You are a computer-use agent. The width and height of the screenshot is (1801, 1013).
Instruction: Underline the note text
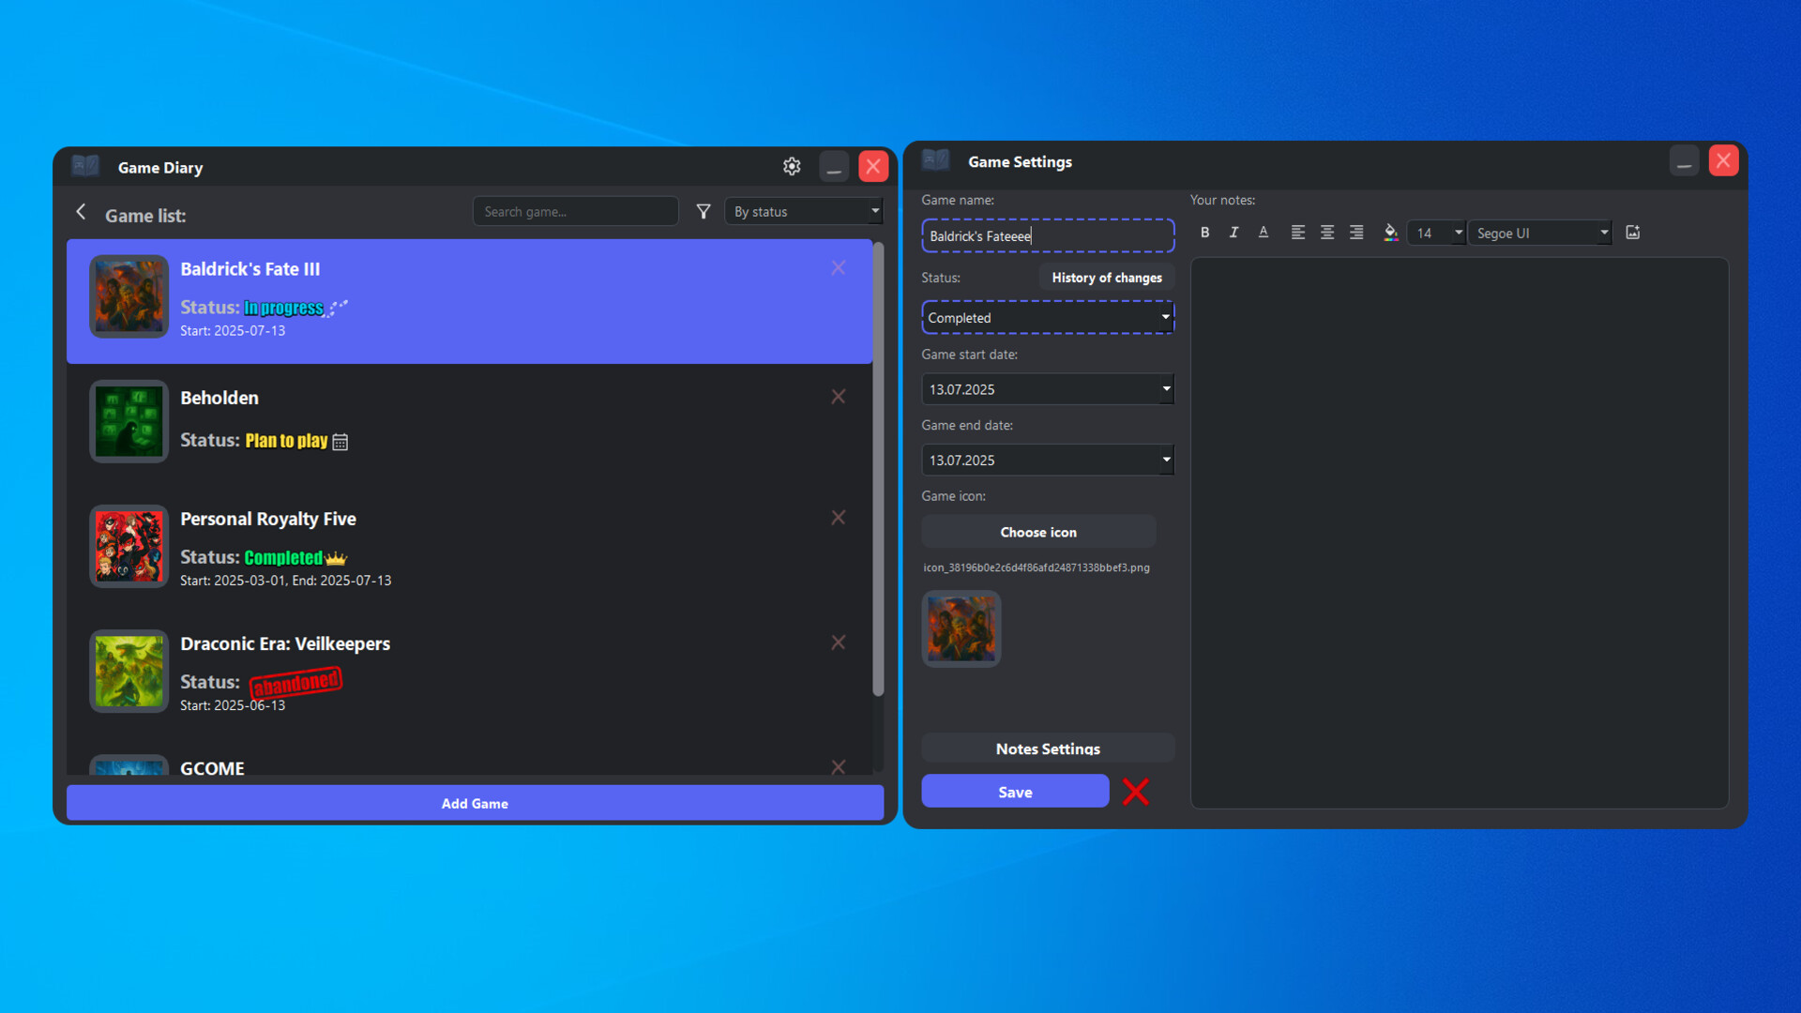click(x=1263, y=232)
